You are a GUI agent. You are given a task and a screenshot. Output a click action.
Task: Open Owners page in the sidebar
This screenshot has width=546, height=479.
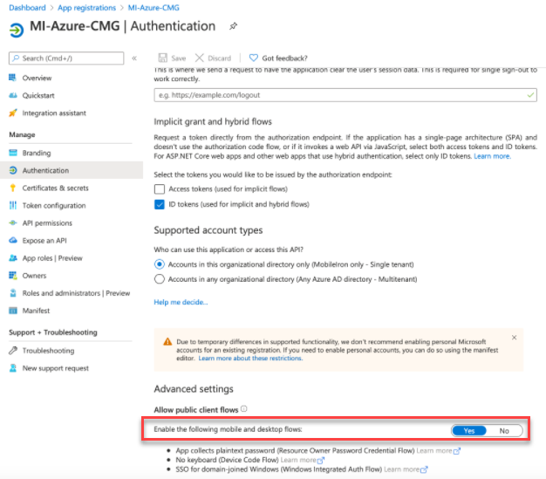pyautogui.click(x=34, y=276)
